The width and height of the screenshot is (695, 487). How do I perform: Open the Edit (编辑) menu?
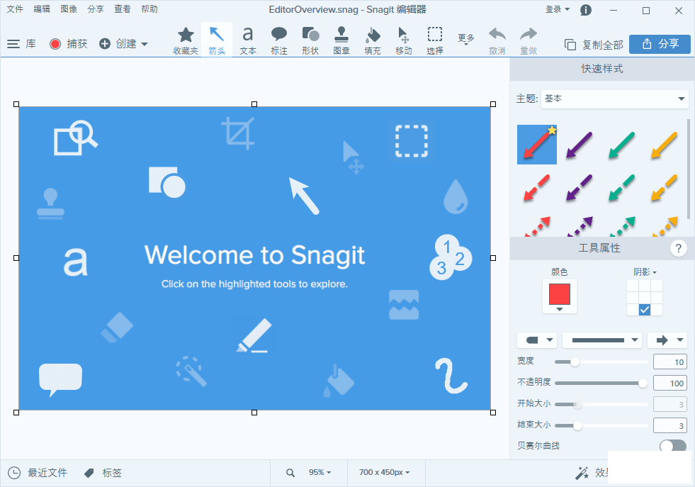(42, 9)
